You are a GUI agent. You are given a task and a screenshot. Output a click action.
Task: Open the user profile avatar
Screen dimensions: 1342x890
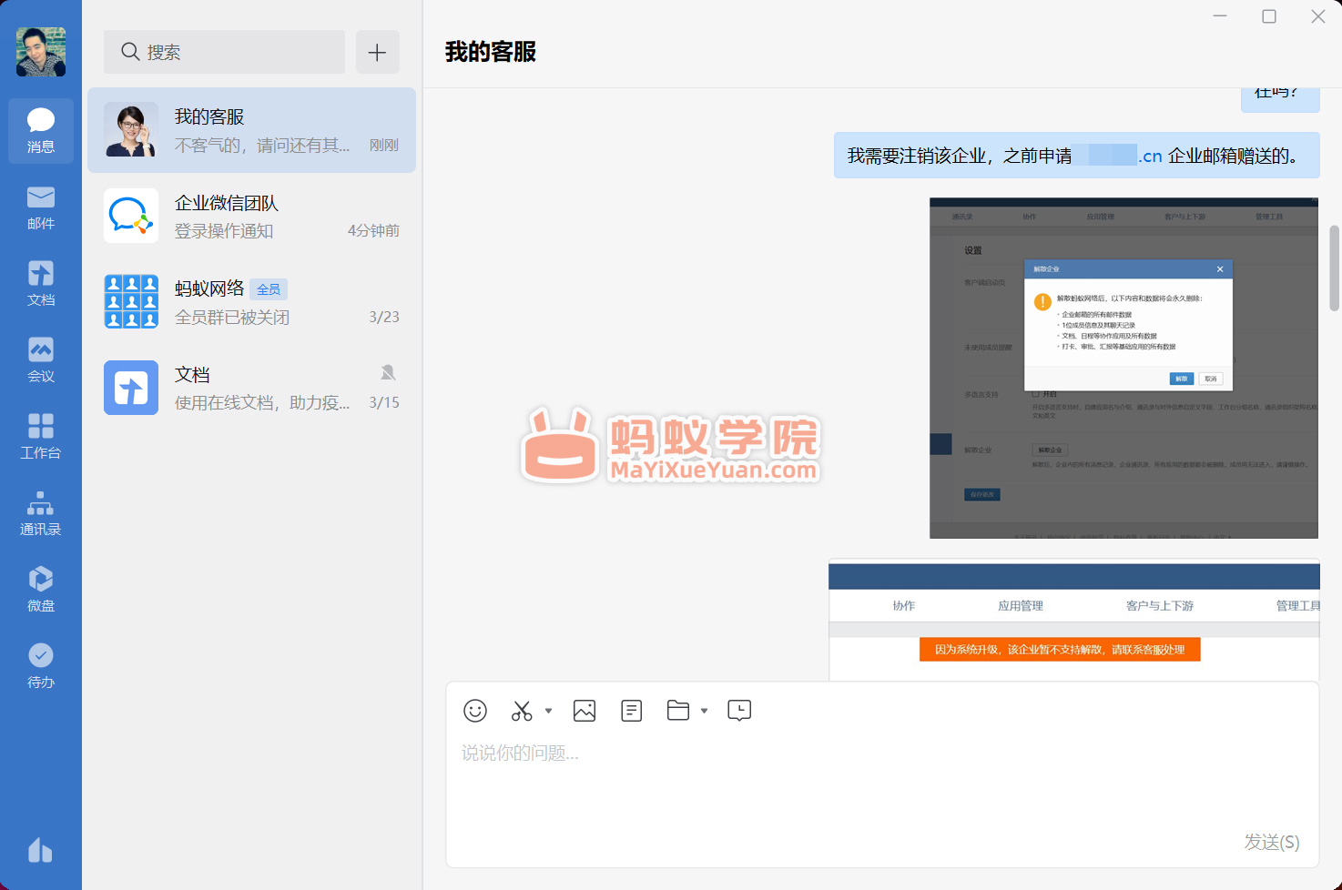pyautogui.click(x=41, y=52)
